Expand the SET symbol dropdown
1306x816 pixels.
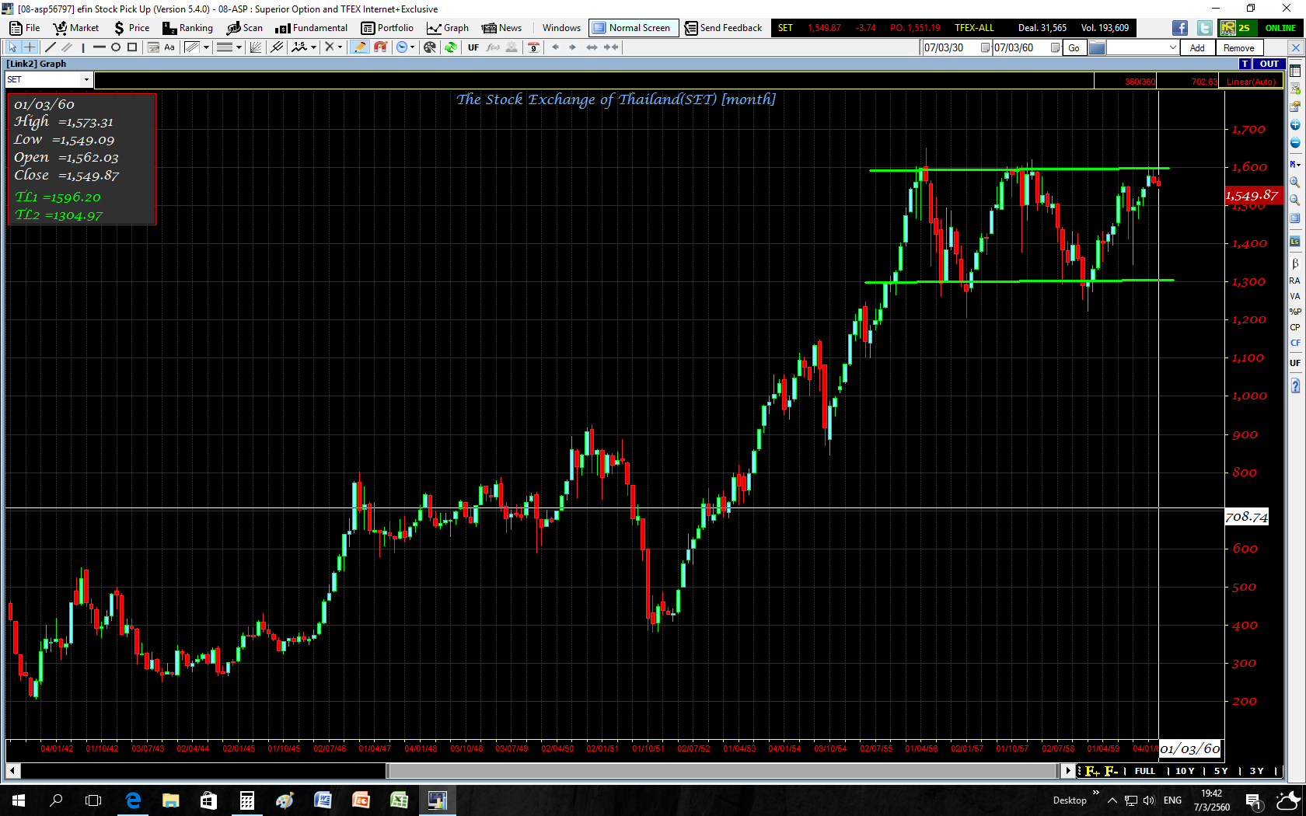click(x=86, y=79)
